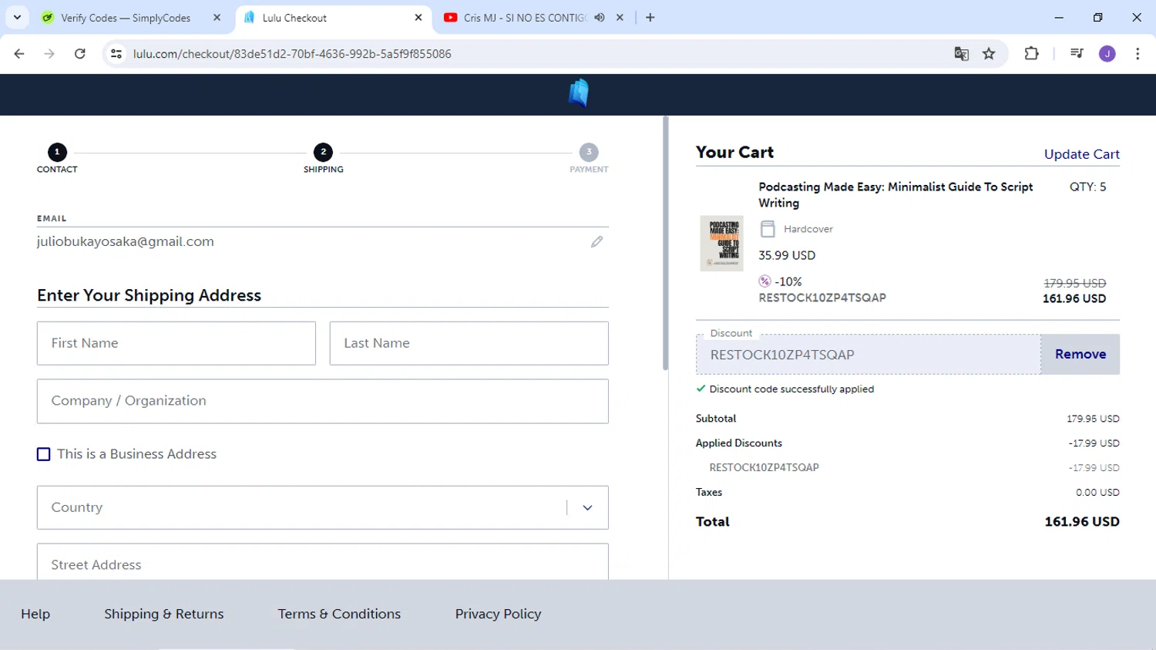Open the Privacy Policy footer link
Screen dimensions: 1156x650
(498, 614)
